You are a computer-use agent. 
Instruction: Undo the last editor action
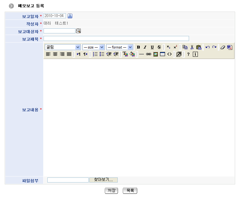(x=207, y=47)
